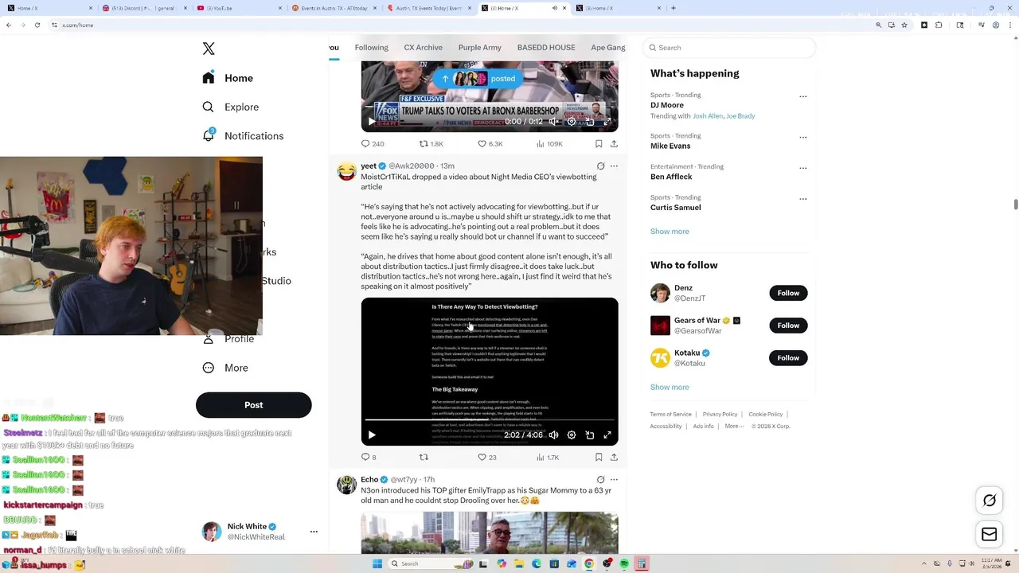Play the Fox News Trump video
The width and height of the screenshot is (1019, 573).
[371, 122]
